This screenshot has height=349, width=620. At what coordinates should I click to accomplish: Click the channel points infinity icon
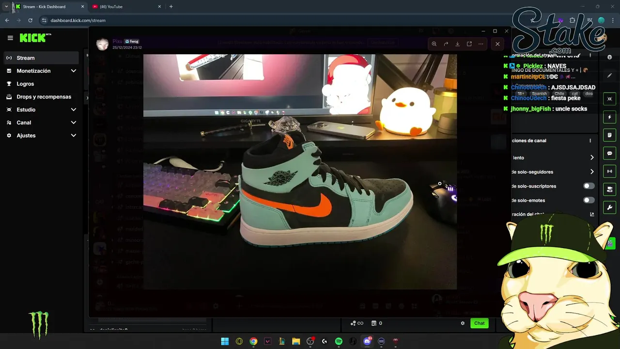(357, 323)
